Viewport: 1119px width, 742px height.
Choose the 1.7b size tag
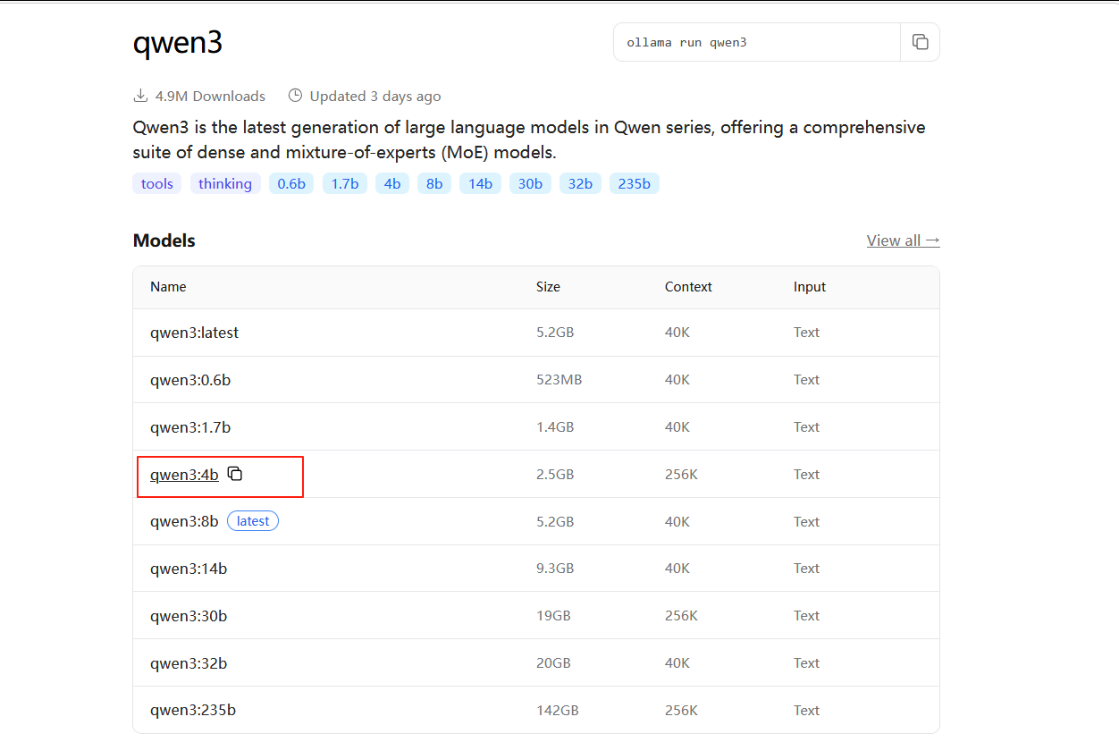pos(345,183)
